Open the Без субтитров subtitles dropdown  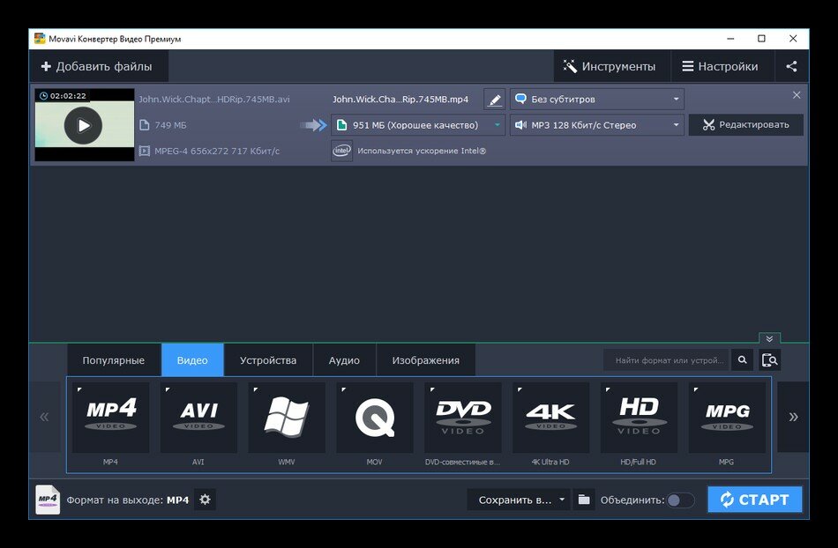tap(597, 100)
